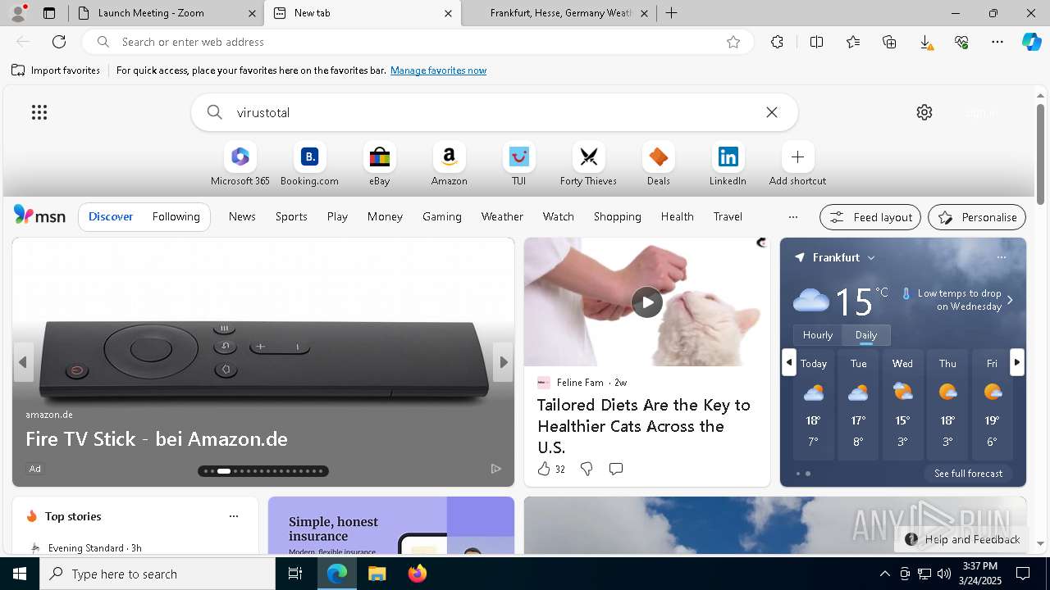Open page settings gear icon
Screen dimensions: 1050x590
point(924,112)
